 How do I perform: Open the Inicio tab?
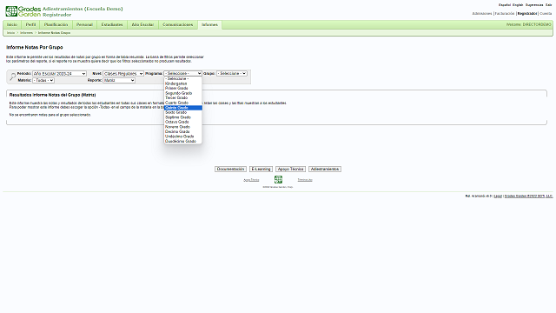click(x=12, y=25)
